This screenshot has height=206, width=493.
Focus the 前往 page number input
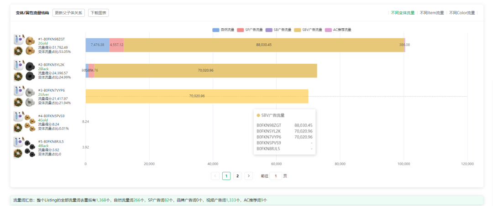click(x=276, y=176)
